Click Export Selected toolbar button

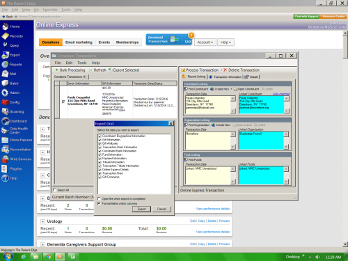pyautogui.click(x=124, y=70)
